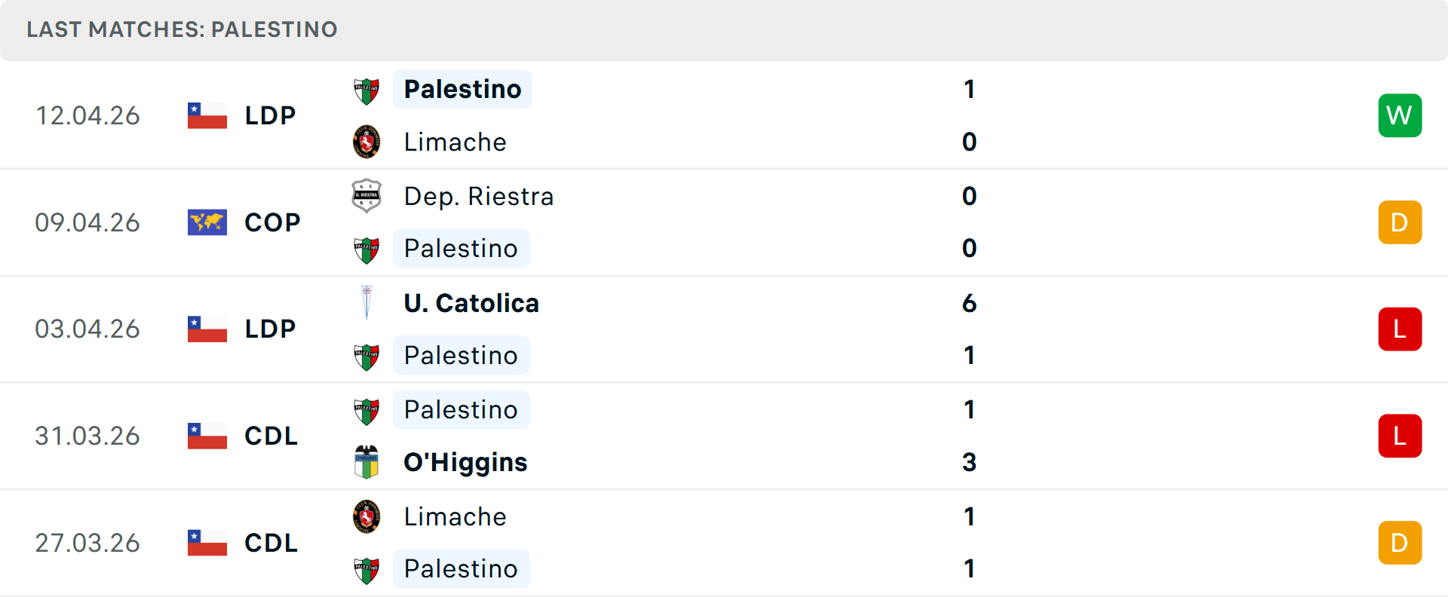Image resolution: width=1448 pixels, height=597 pixels.
Task: Click the Limache crest in the 12.04.26 match
Action: 367,142
